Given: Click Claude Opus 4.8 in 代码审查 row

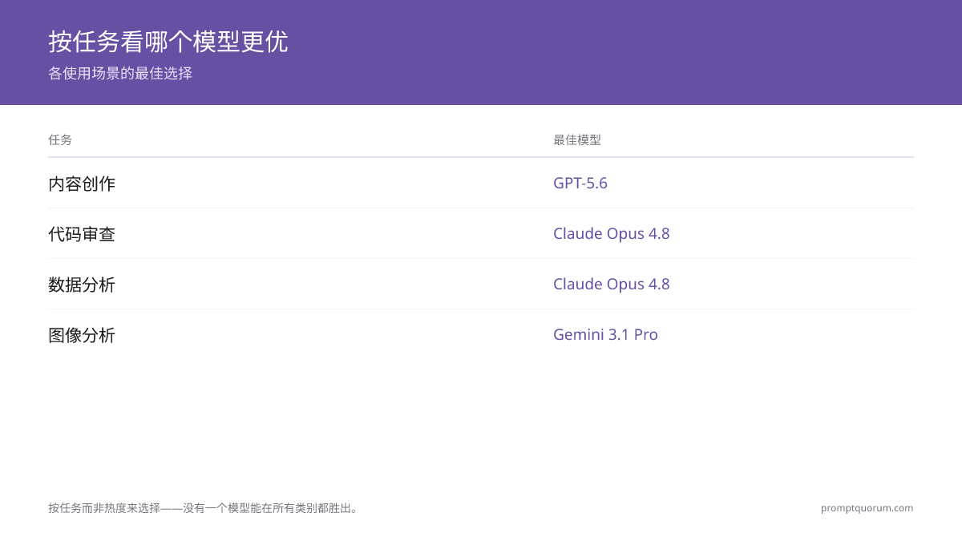Looking at the screenshot, I should pos(612,233).
